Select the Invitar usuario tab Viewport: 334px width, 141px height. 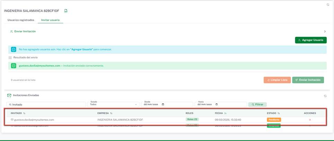tap(50, 20)
